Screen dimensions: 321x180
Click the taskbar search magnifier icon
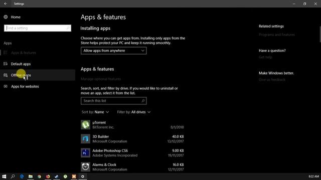[13, 176]
